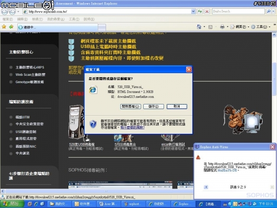Switch to 我的文... taskbar window
This screenshot has width=277, height=208.
(x=59, y=204)
